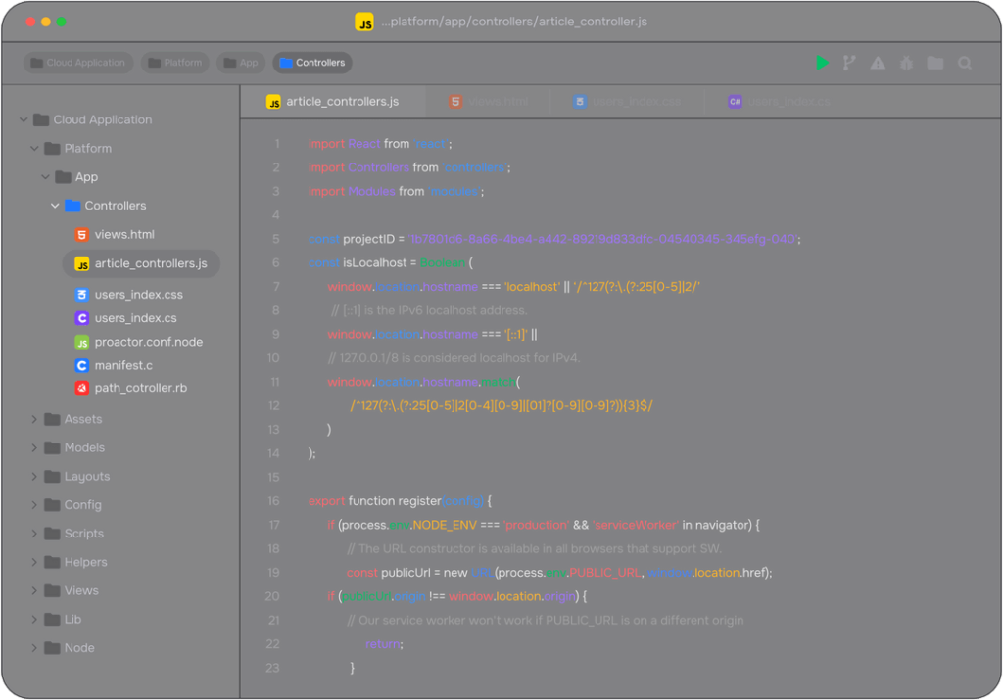Collapse the Platform folder chevron

coord(34,148)
